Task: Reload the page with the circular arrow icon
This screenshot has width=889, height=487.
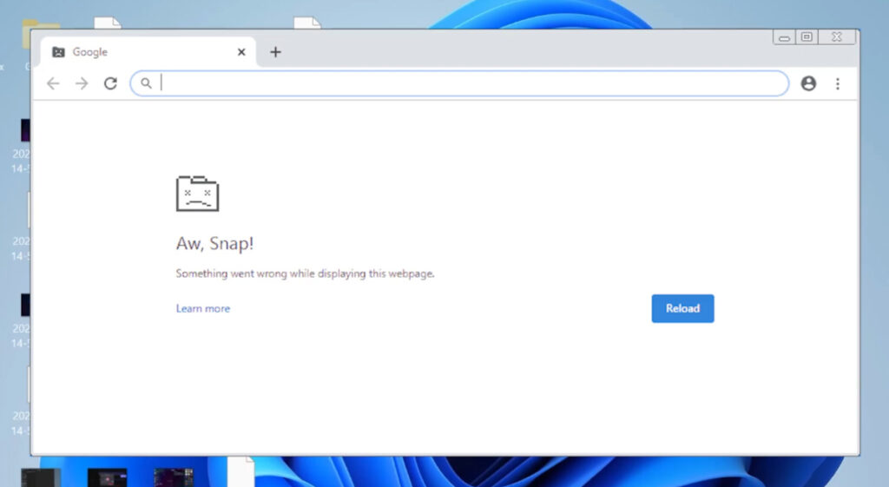Action: tap(110, 84)
